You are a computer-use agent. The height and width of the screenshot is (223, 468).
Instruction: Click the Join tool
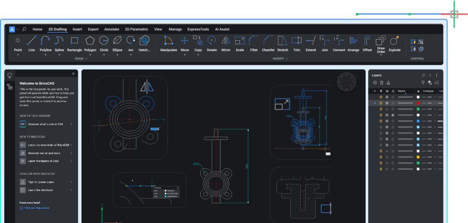[325, 44]
